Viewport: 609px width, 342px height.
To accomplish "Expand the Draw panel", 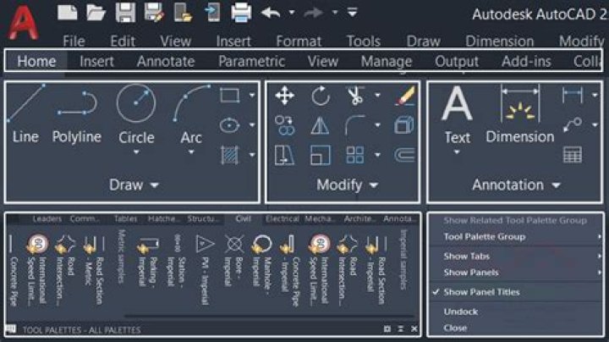I will pyautogui.click(x=134, y=185).
